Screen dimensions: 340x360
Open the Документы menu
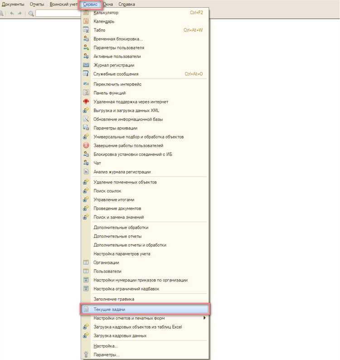(x=13, y=5)
